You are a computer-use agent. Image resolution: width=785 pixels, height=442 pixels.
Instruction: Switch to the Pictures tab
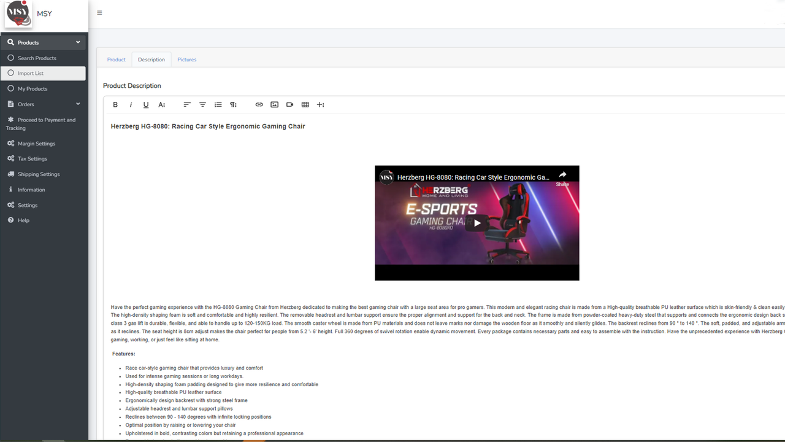tap(186, 59)
